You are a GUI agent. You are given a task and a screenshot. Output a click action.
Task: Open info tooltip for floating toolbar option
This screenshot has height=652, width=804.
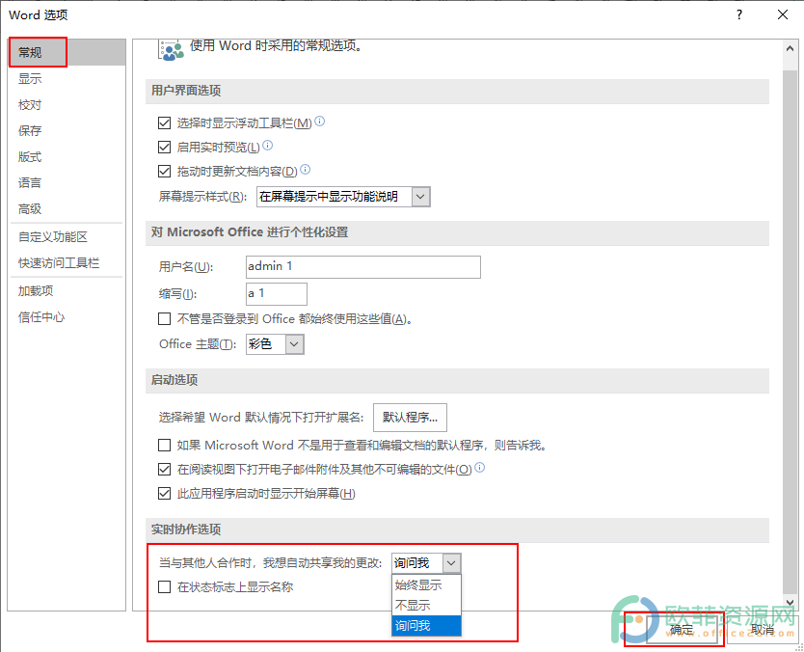319,122
